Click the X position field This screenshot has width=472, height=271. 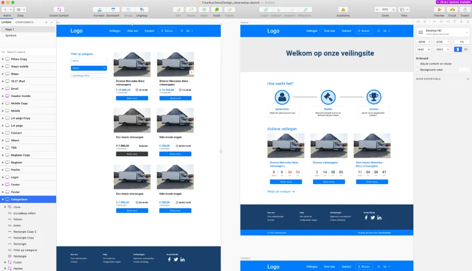tap(424, 42)
